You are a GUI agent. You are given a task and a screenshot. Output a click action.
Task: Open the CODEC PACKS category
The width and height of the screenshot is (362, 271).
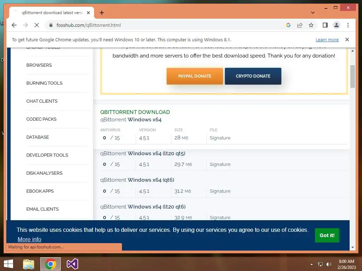coord(41,119)
